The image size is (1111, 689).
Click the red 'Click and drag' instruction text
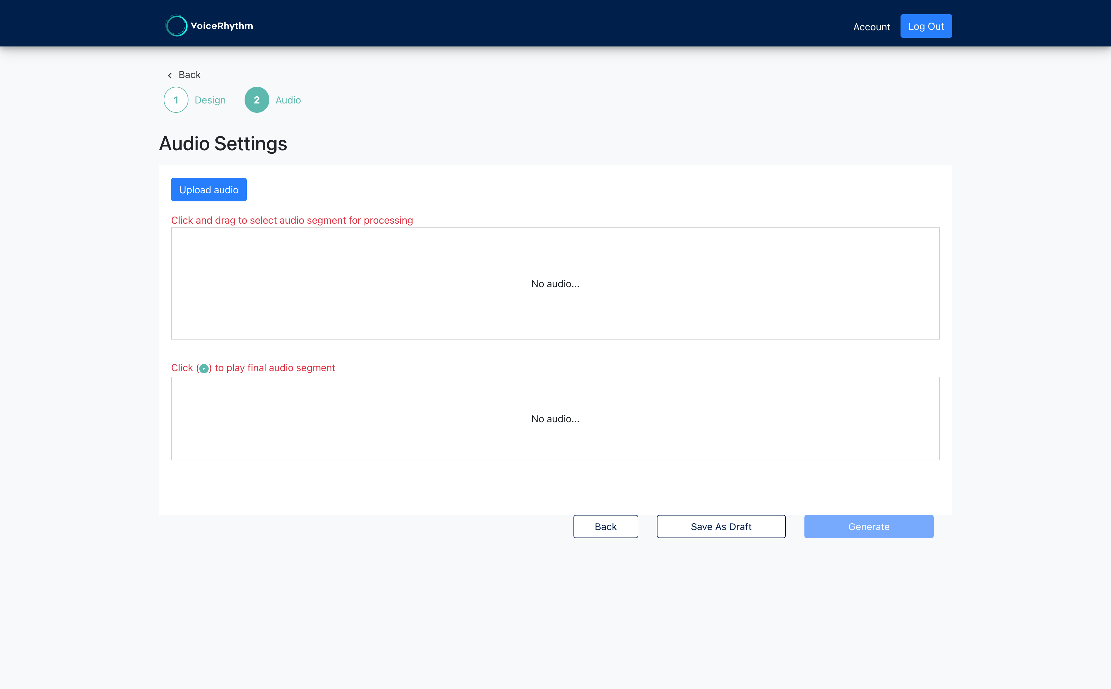click(x=292, y=220)
